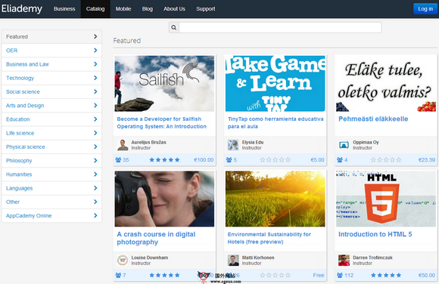
Task: Open TinyTap como herramienta educativa link
Action: (x=276, y=122)
